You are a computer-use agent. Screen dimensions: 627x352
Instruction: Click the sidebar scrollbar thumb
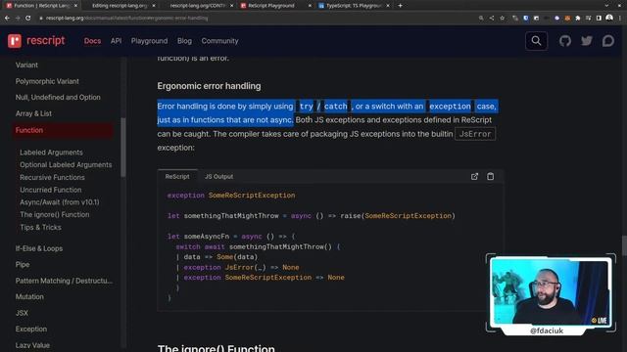(x=123, y=148)
